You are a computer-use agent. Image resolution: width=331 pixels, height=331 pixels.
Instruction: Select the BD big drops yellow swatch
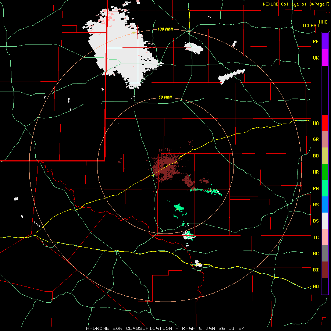click(x=325, y=156)
